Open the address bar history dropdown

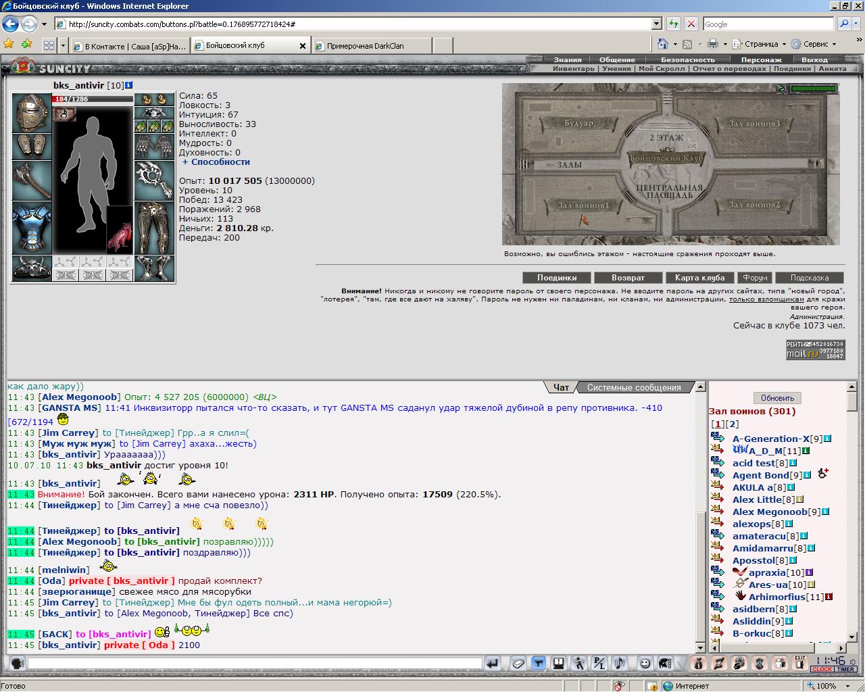(656, 24)
